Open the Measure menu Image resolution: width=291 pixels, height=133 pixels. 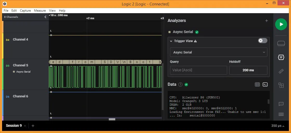40,11
